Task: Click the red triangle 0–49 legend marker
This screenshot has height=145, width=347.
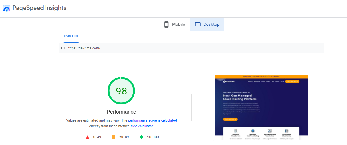Action: pos(87,137)
